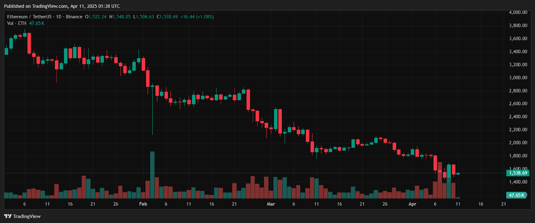Click the 3,200.00 price axis label
The width and height of the screenshot is (535, 223).
(518, 64)
